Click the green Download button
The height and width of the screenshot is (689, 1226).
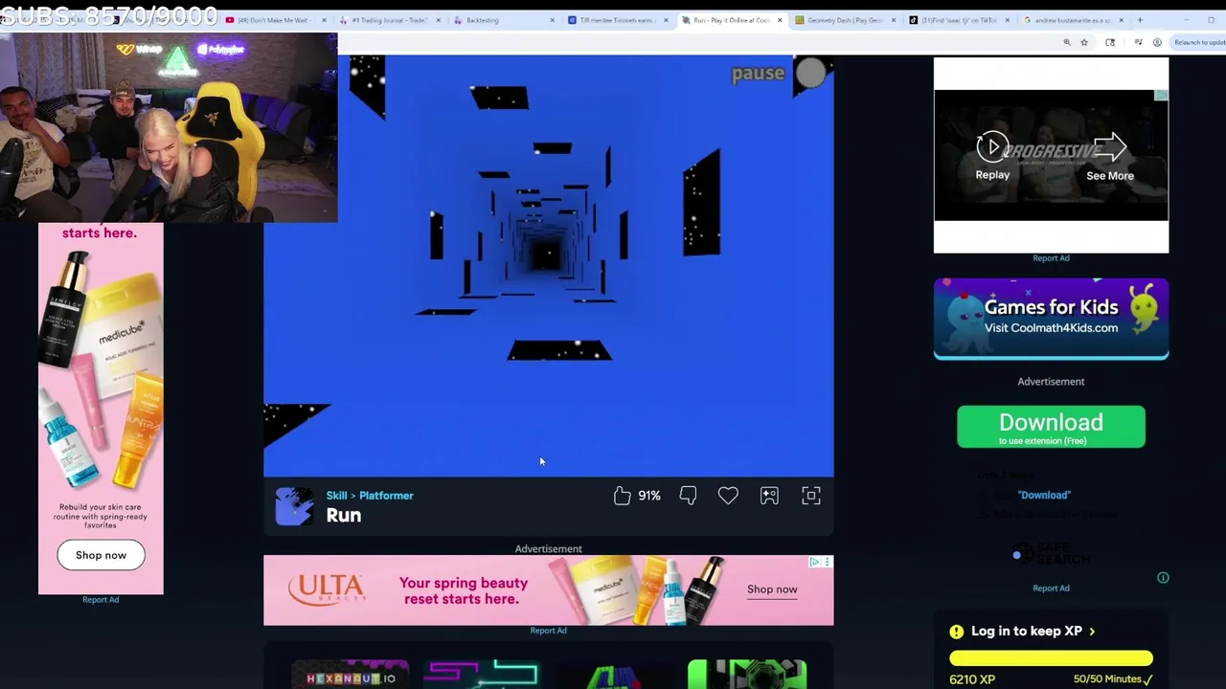[x=1051, y=427]
